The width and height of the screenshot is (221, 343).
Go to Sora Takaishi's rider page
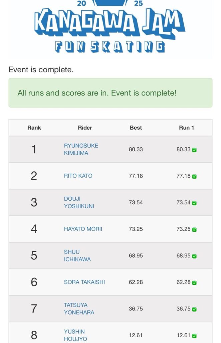click(84, 282)
